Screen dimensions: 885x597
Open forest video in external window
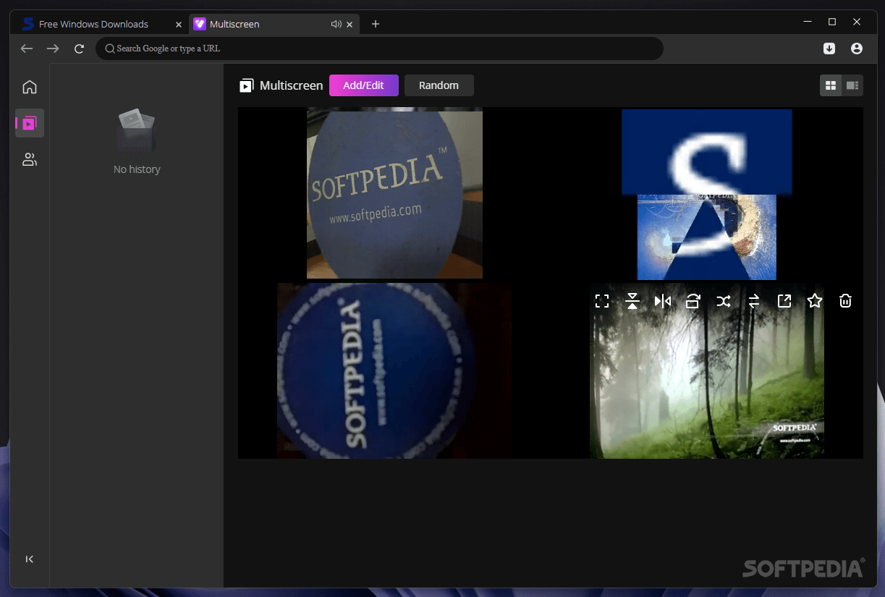click(x=784, y=301)
